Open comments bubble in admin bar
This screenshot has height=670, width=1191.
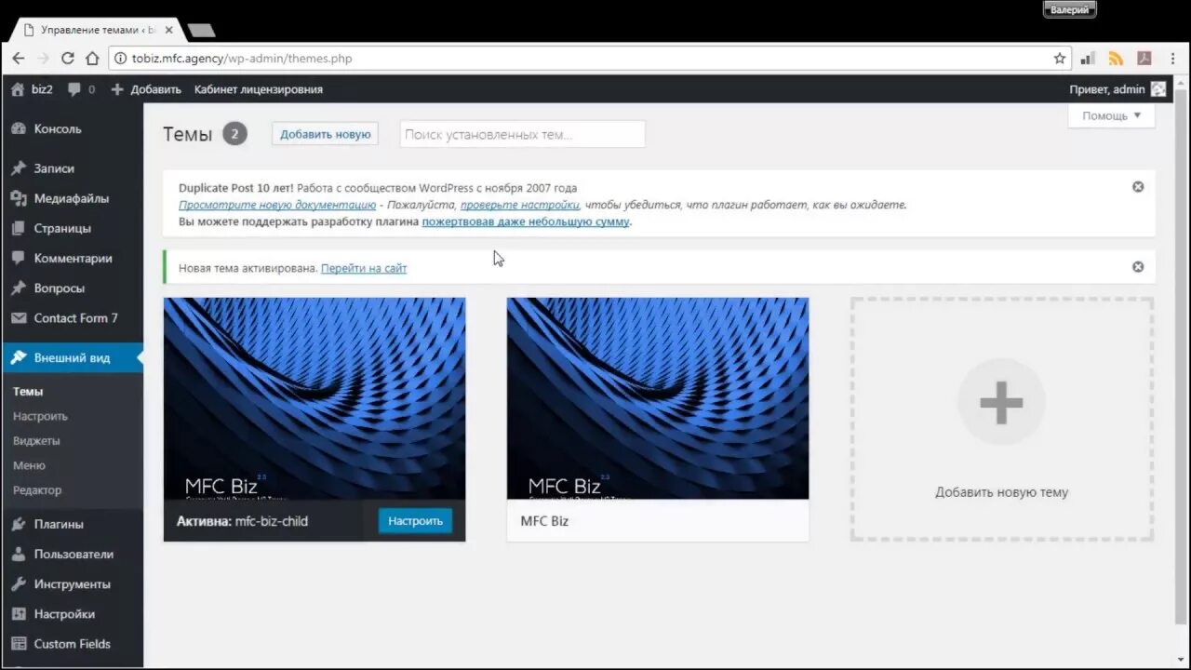point(74,89)
